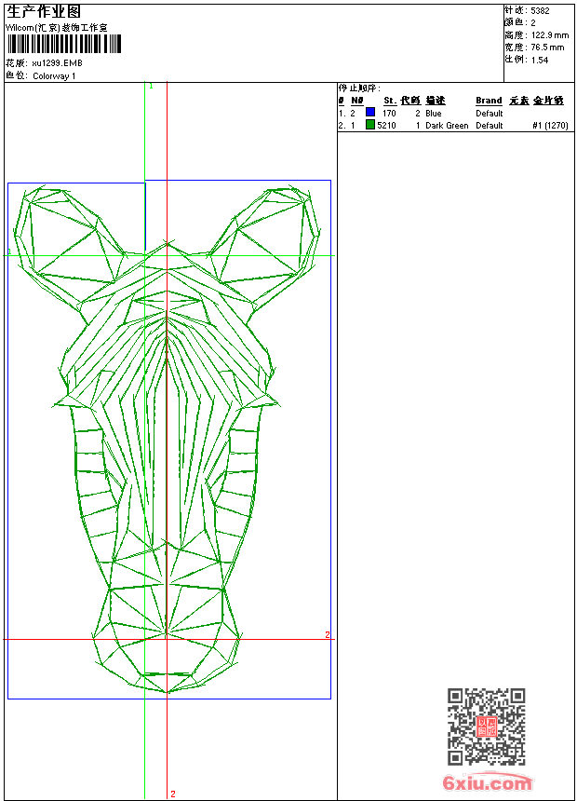Click the green marker '1' at top
The height and width of the screenshot is (801, 577).
[152, 86]
